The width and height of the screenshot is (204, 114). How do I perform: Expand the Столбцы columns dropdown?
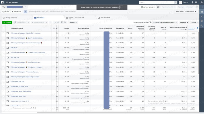[165, 22]
